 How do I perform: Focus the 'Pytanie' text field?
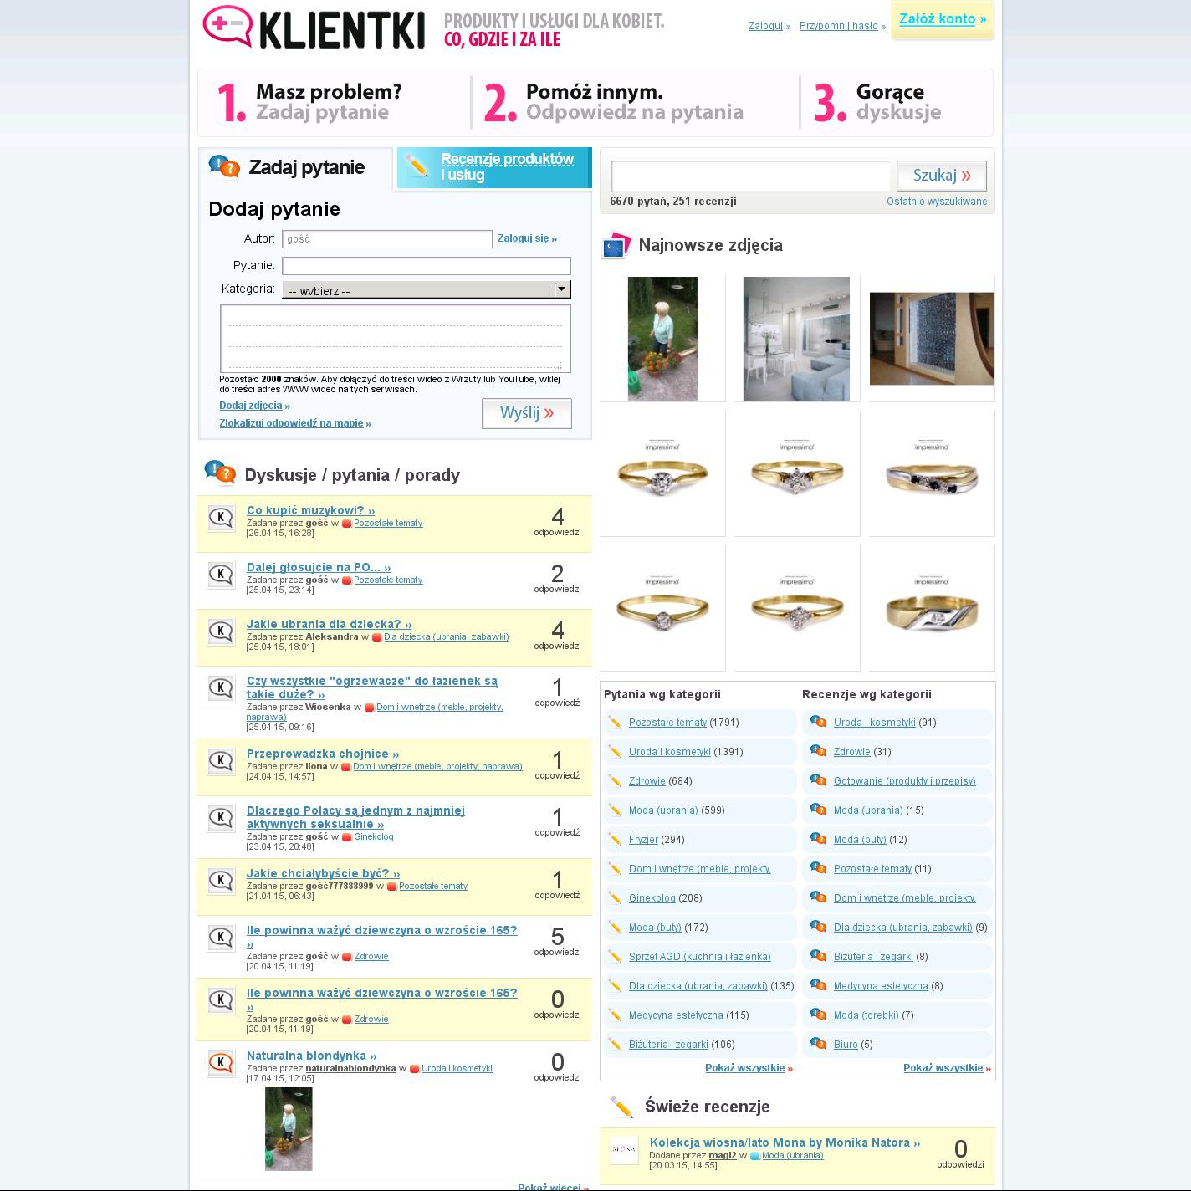click(x=426, y=266)
